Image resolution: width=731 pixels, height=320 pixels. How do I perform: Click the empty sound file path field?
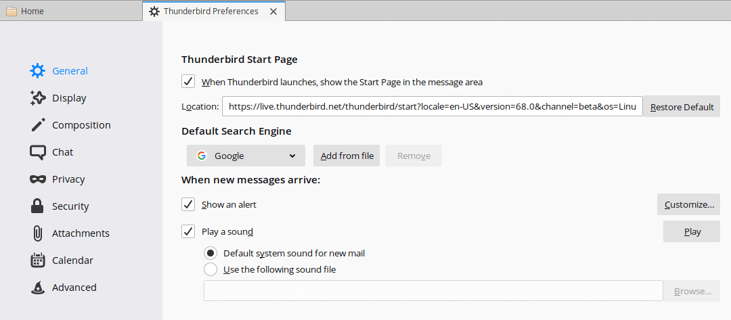click(x=434, y=291)
